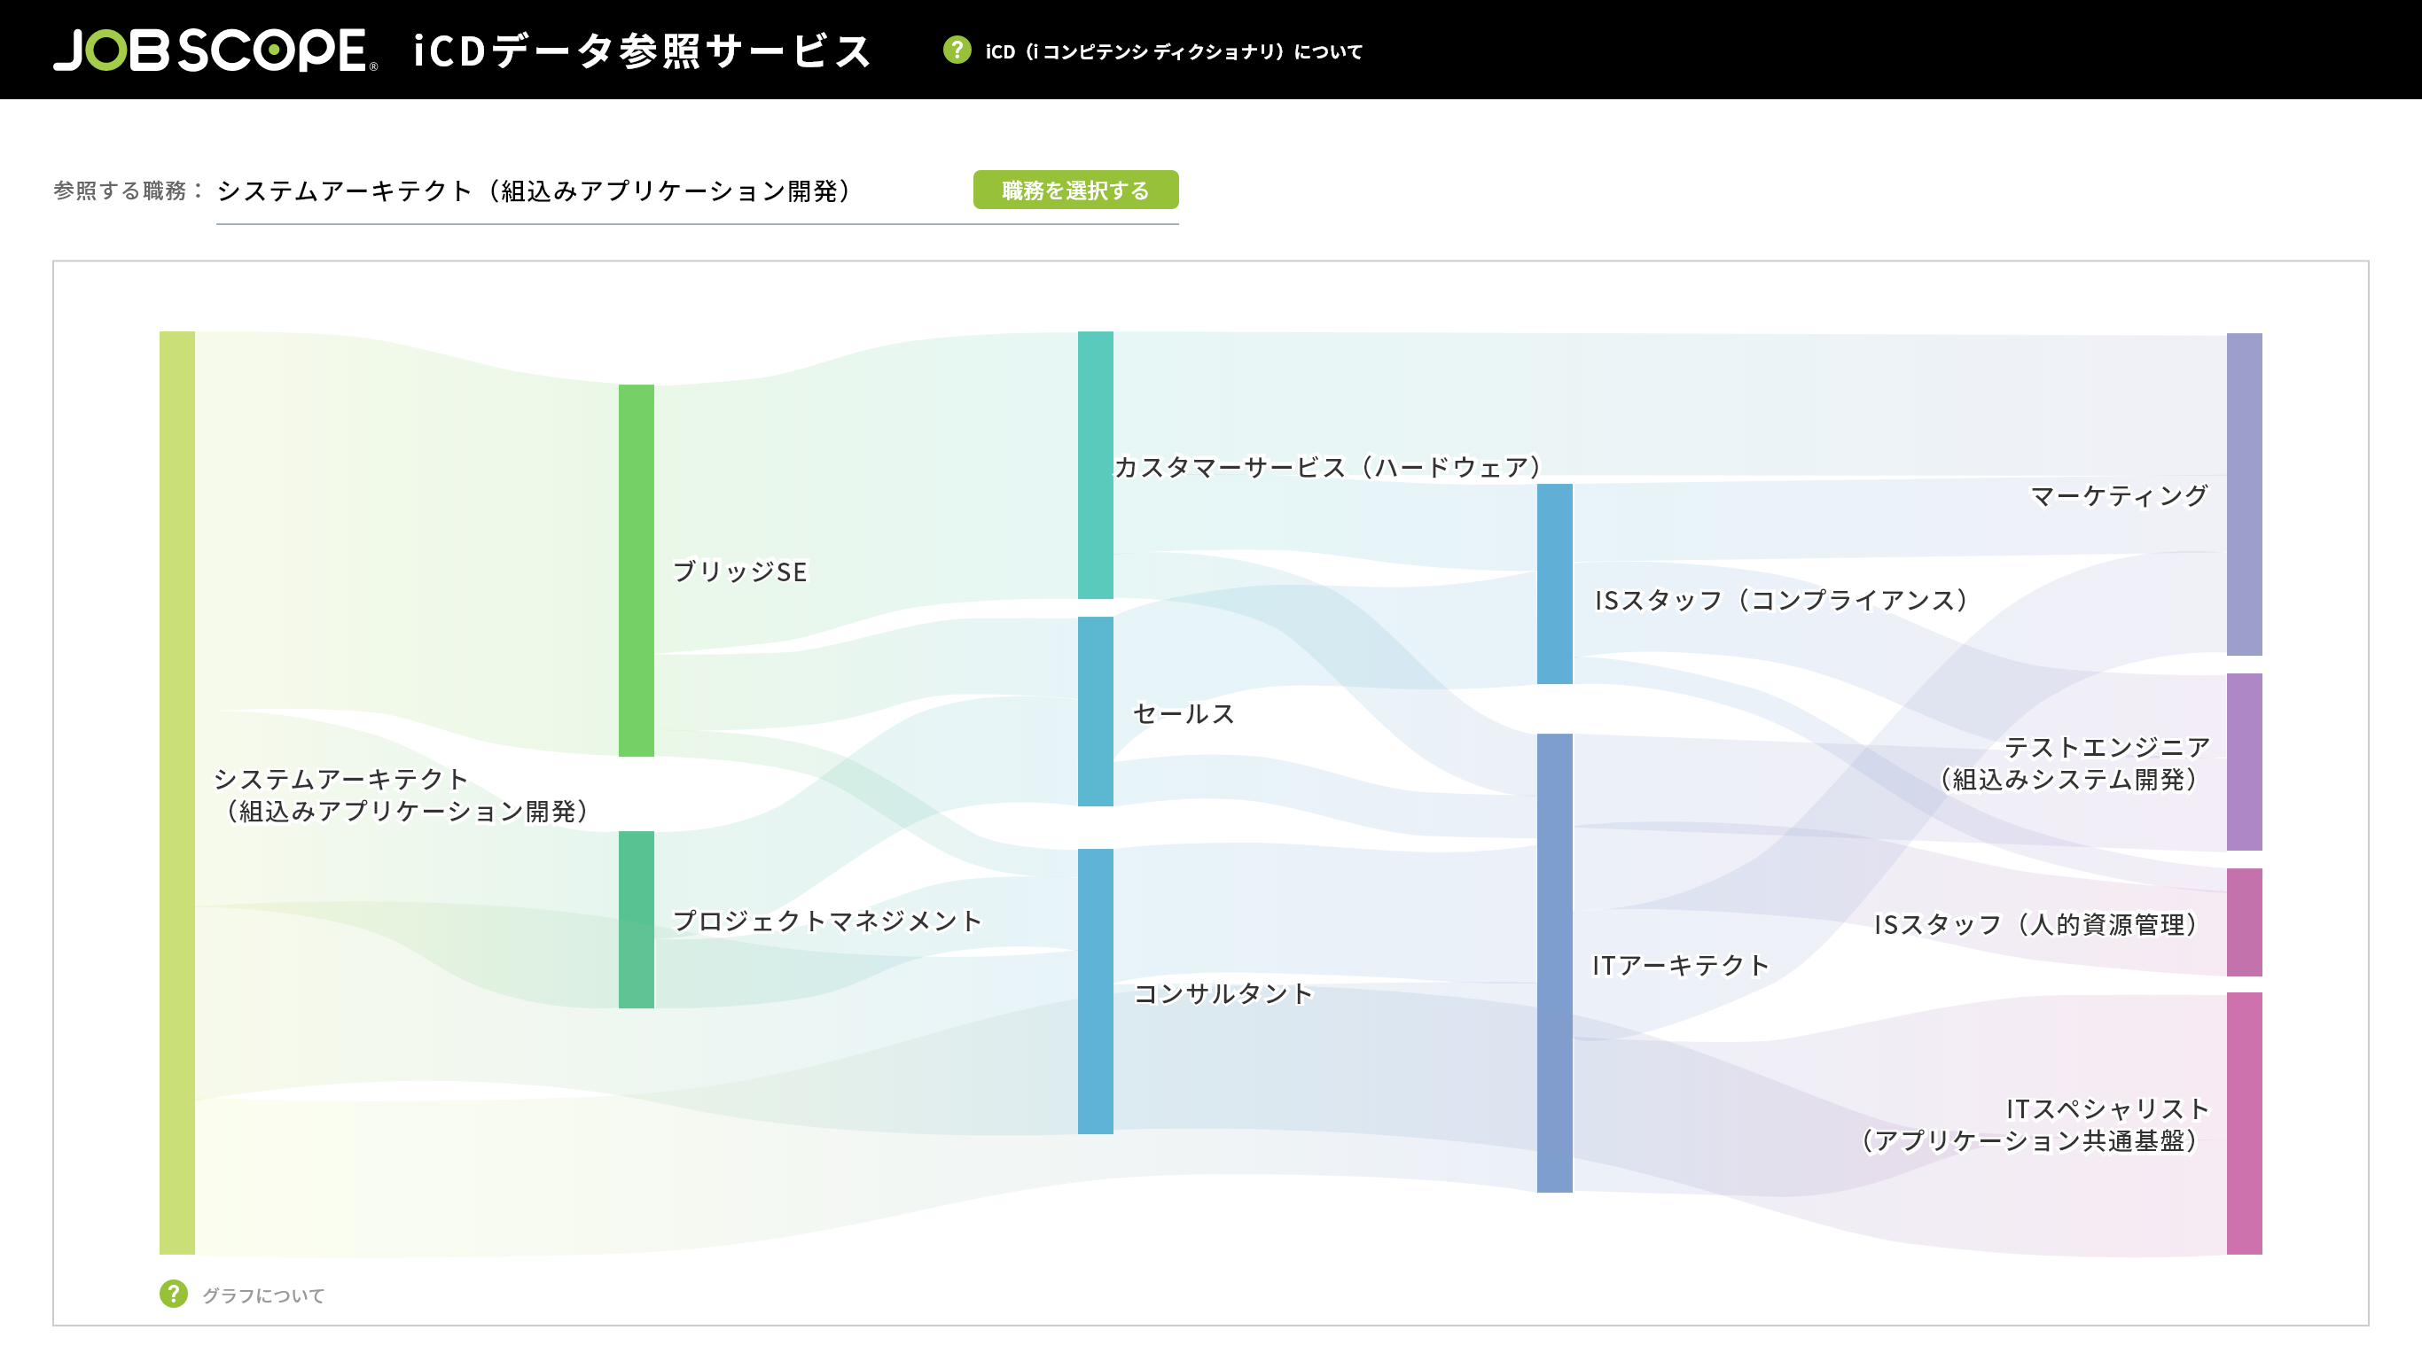This screenshot has width=2422, height=1361.
Task: Click the iCDデータ参照サービス header title
Action: click(x=644, y=51)
